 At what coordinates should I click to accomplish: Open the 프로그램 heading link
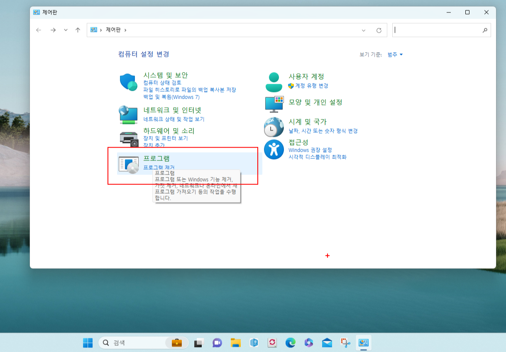point(156,158)
